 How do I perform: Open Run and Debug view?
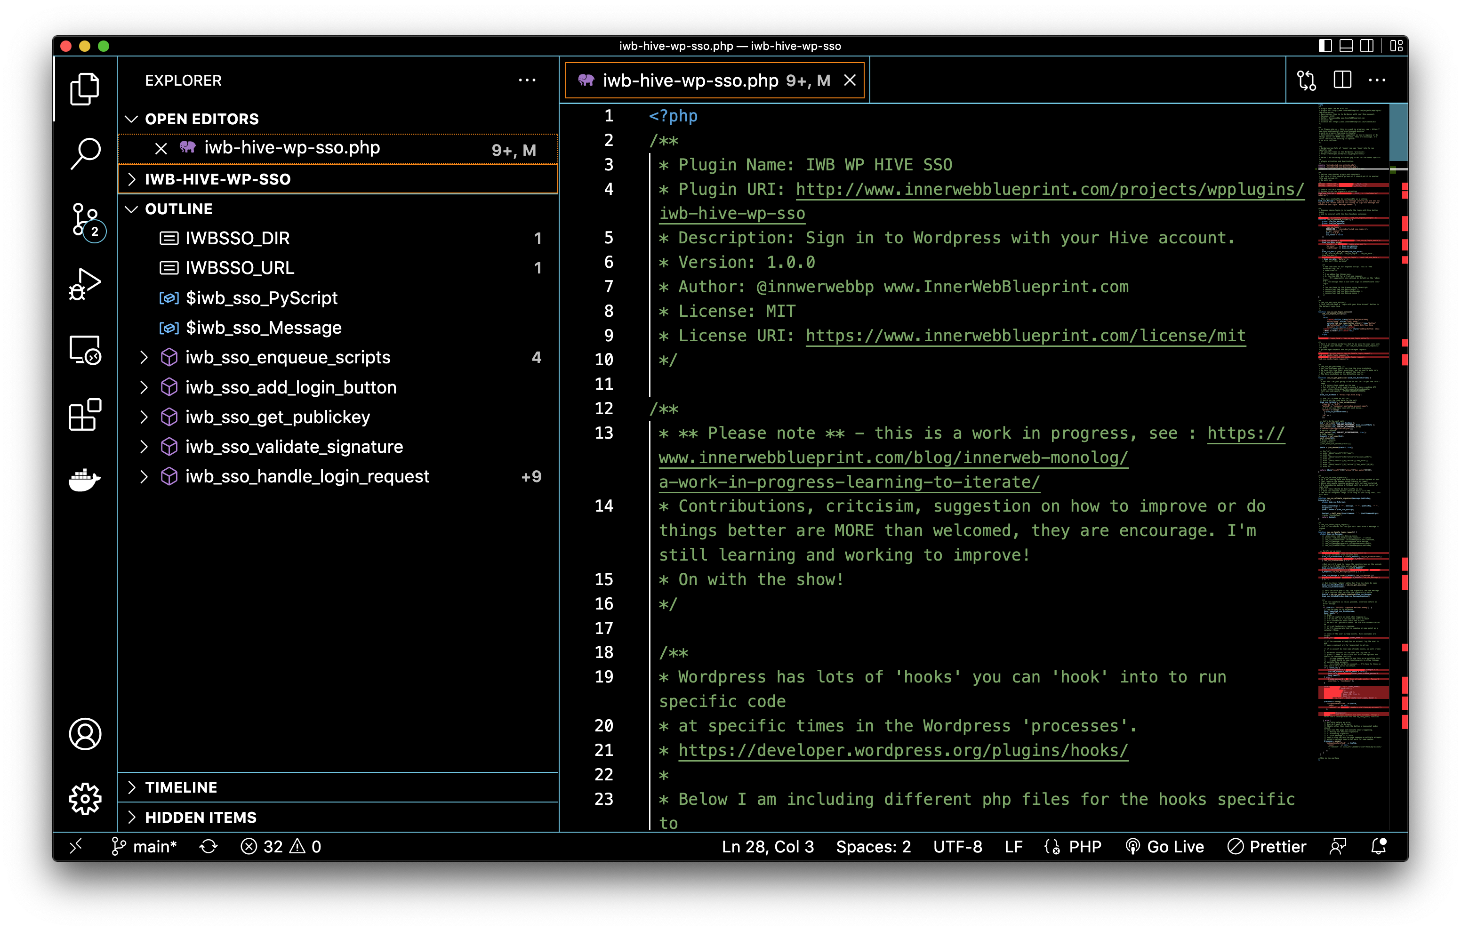pos(85,285)
